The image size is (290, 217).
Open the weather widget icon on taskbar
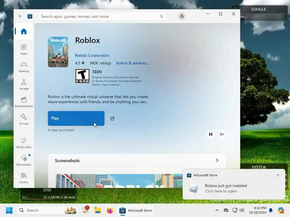pos(86,210)
